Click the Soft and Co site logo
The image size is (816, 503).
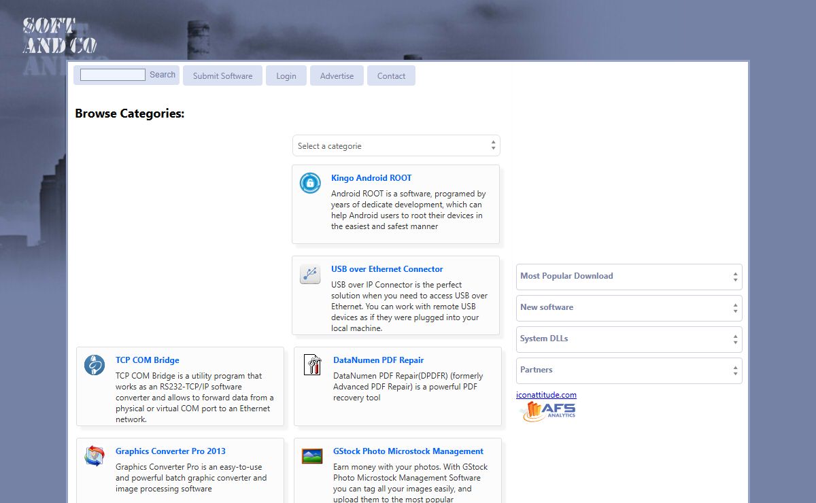(x=59, y=37)
